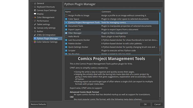This screenshot has width=193, height=108.
Task: Click the G'Mic-Qt Integration icon
Action: point(35,35)
